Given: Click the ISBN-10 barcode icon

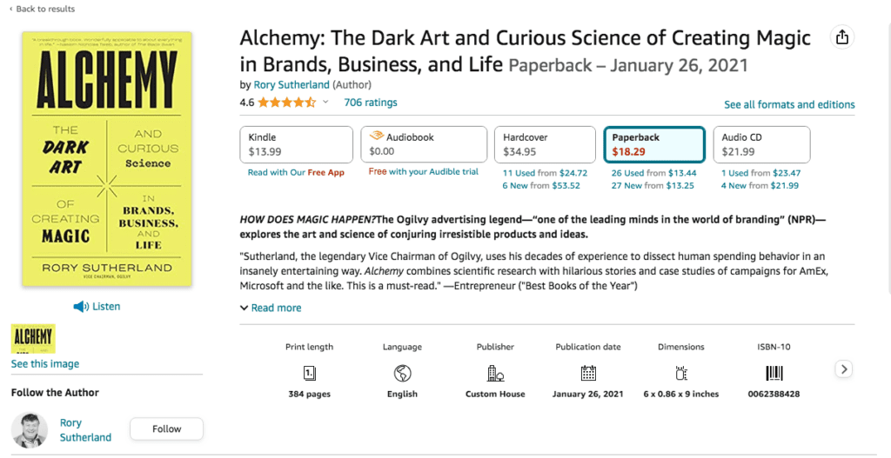Looking at the screenshot, I should (x=774, y=373).
